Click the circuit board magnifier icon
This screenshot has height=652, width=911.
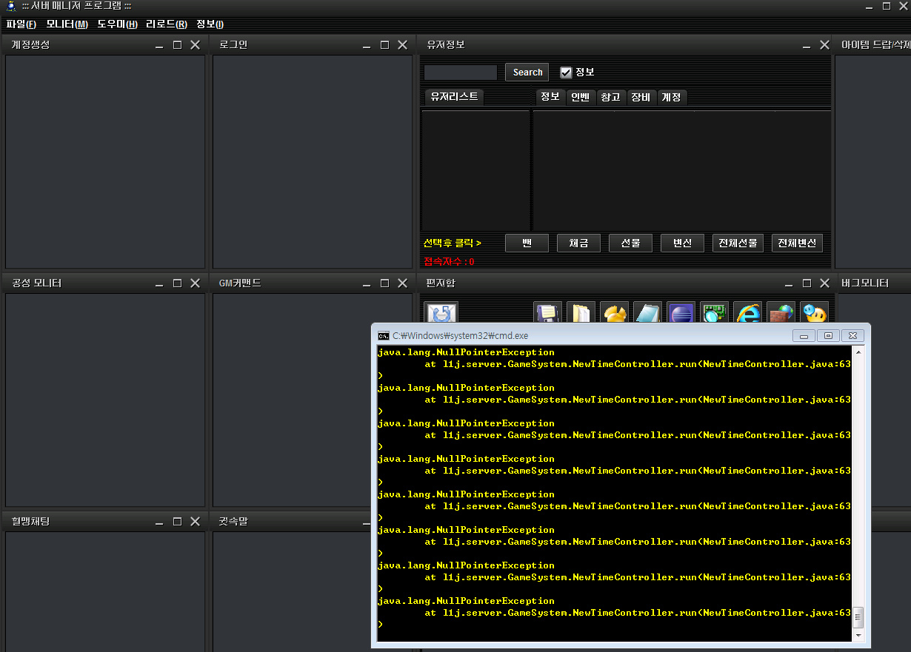click(x=714, y=313)
